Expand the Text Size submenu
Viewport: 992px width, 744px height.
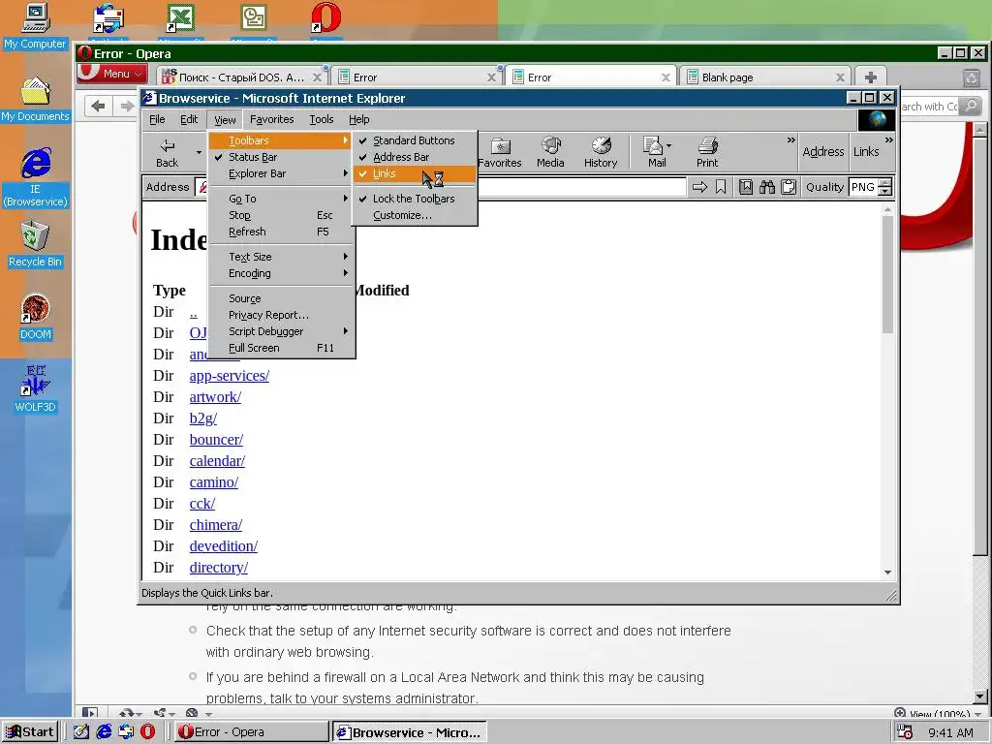282,257
